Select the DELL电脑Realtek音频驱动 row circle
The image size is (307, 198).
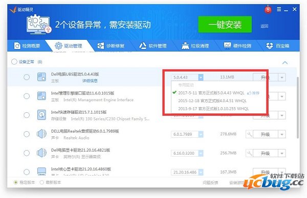pos(27,134)
